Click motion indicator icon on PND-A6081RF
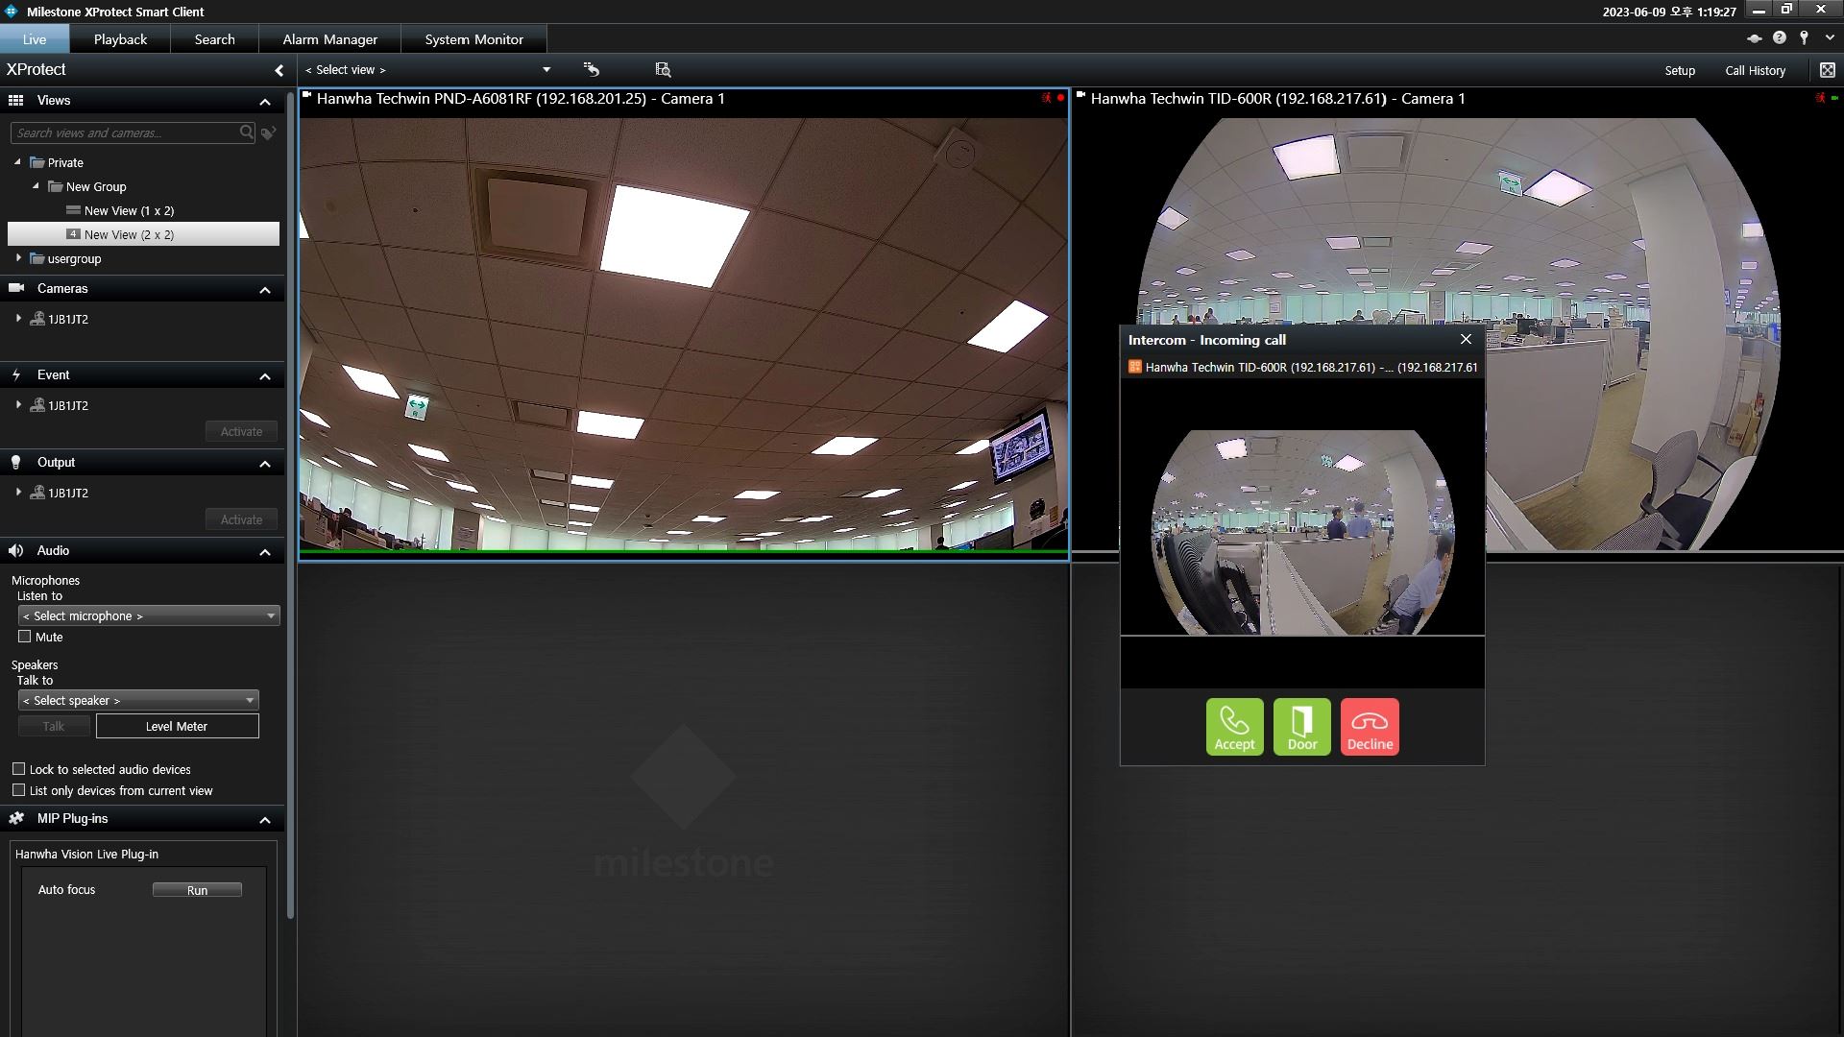The image size is (1844, 1037). (1046, 98)
